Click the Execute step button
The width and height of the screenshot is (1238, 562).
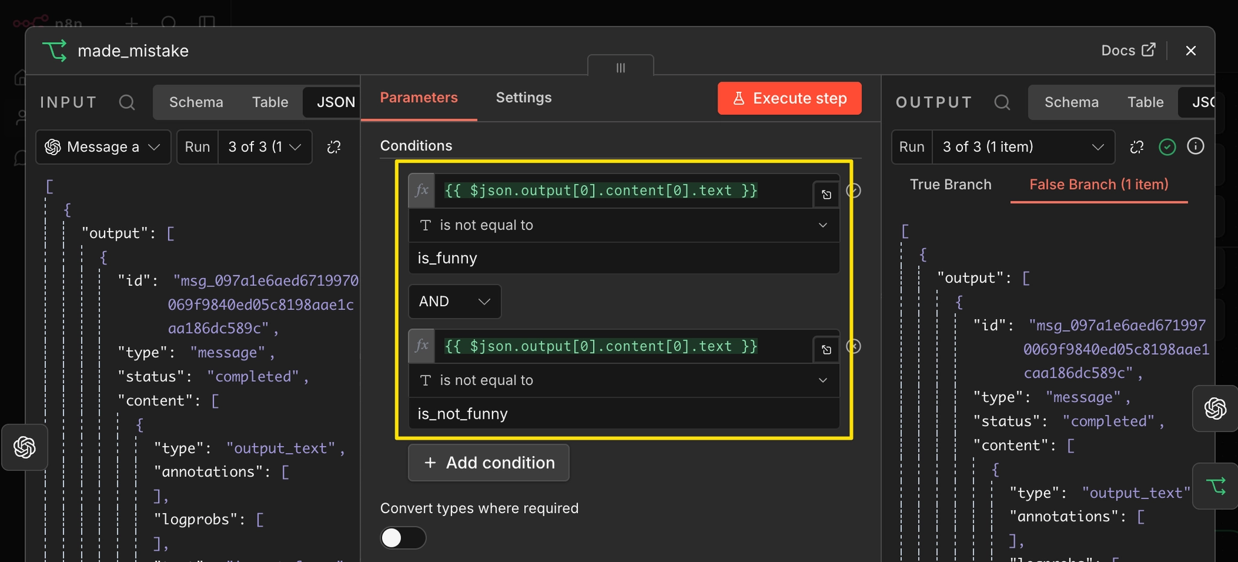(789, 99)
